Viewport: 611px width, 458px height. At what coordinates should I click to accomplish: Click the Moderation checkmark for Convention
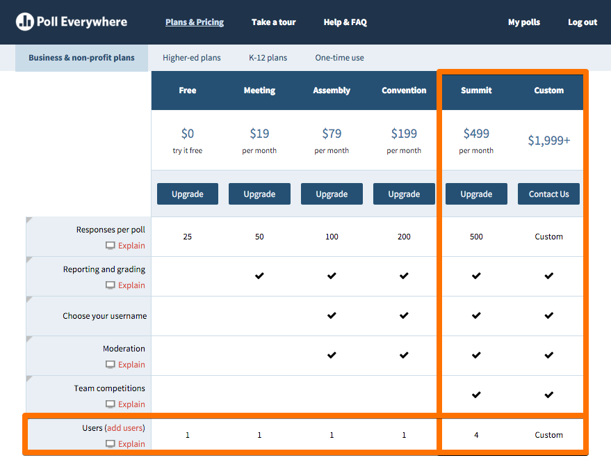404,355
